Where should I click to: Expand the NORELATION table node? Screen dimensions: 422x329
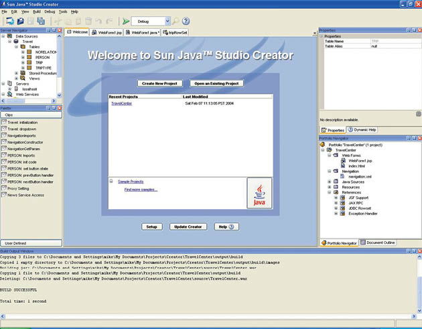coord(23,52)
